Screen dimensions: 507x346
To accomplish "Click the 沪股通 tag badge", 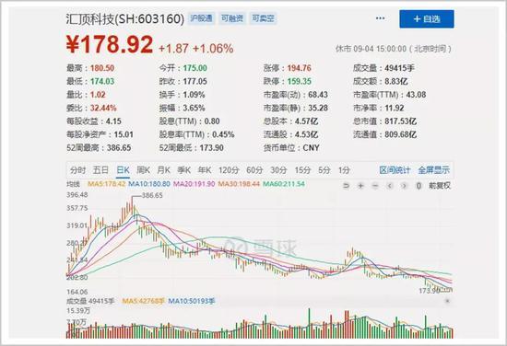I will coord(201,18).
